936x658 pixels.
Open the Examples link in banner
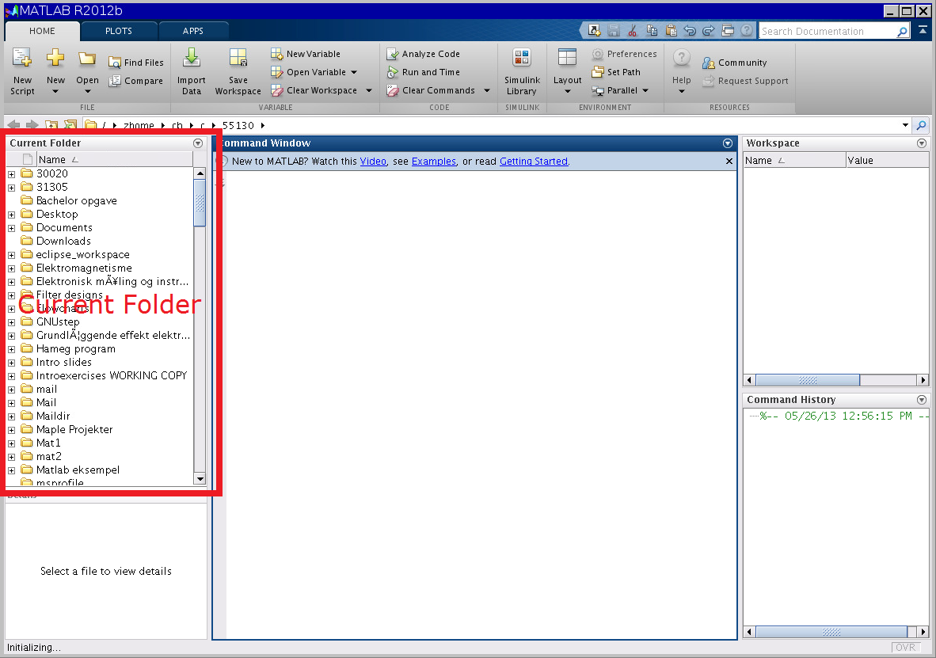pyautogui.click(x=434, y=162)
